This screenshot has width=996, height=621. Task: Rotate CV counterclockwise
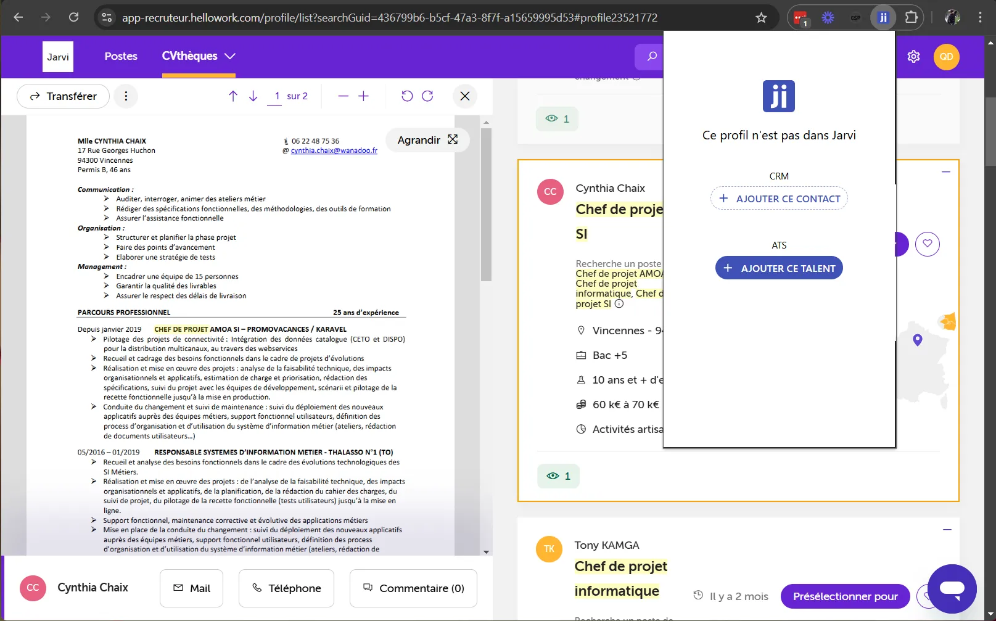click(407, 96)
